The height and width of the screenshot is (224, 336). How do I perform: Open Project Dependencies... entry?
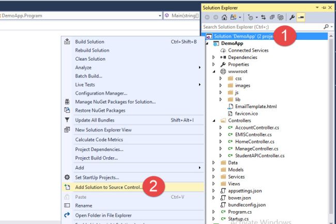pos(133,150)
